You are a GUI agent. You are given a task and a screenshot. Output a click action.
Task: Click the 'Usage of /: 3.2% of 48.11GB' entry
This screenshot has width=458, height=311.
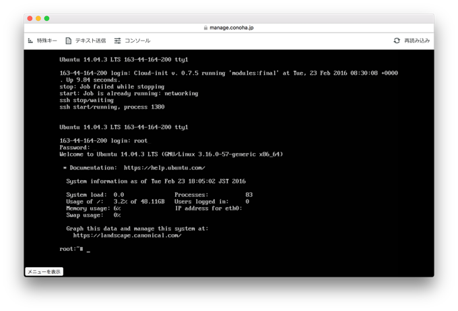[115, 202]
